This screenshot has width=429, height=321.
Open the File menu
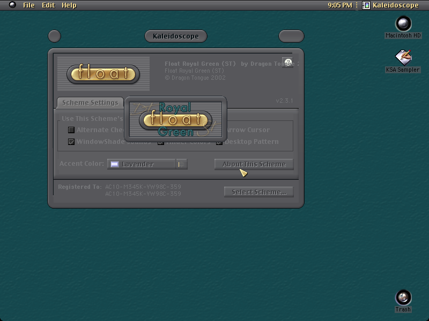click(x=29, y=5)
